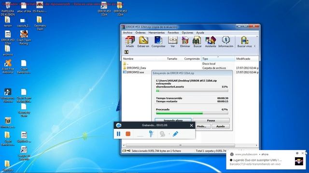Toggle the webcam icon in recorder toolbar

click(162, 134)
